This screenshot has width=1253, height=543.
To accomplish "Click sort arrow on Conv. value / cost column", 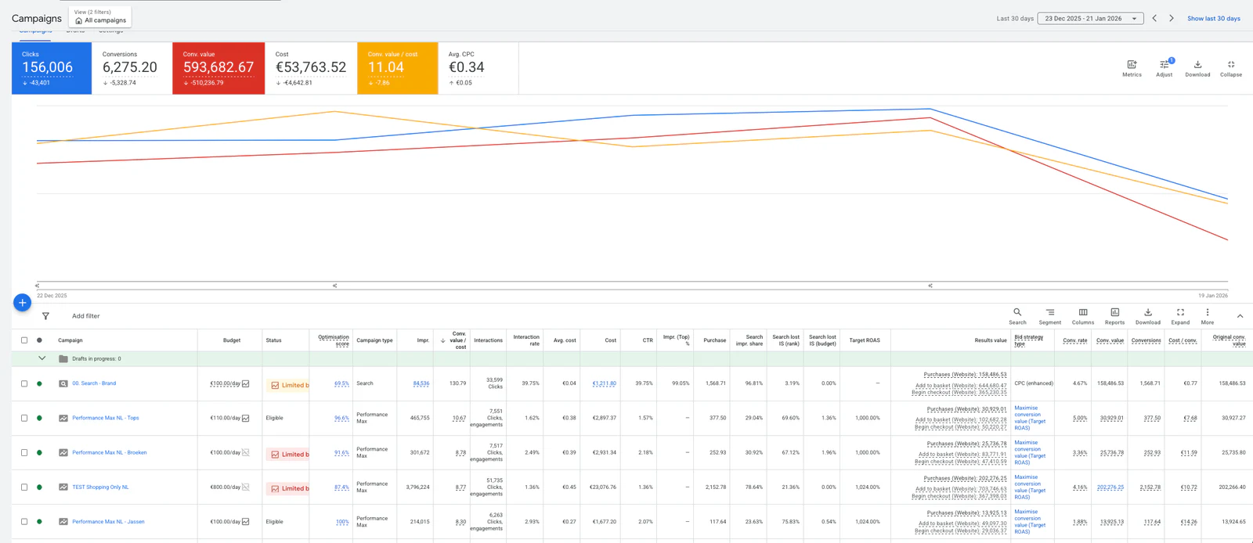I will 443,340.
